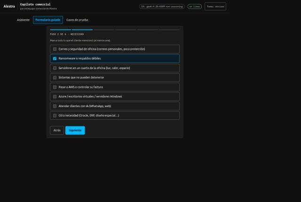The width and height of the screenshot is (301, 202).
Task: Click the 'en línea' status badge
Action: (x=194, y=7)
